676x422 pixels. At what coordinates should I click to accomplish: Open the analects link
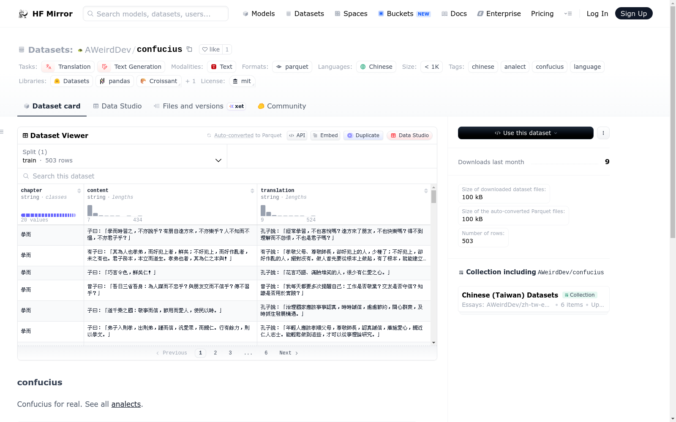tap(126, 404)
